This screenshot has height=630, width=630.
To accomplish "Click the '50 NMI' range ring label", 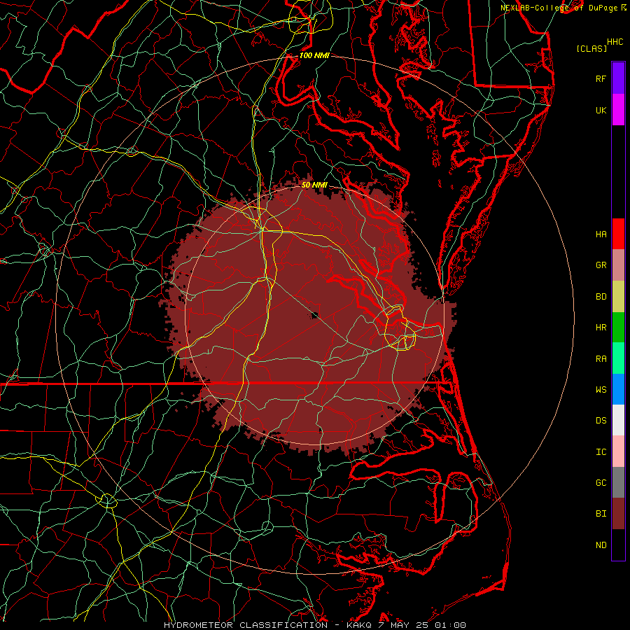I will 314,185.
